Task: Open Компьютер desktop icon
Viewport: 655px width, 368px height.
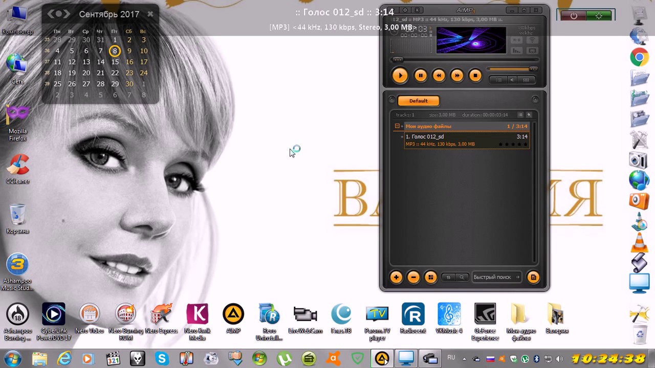Action: pos(17,20)
